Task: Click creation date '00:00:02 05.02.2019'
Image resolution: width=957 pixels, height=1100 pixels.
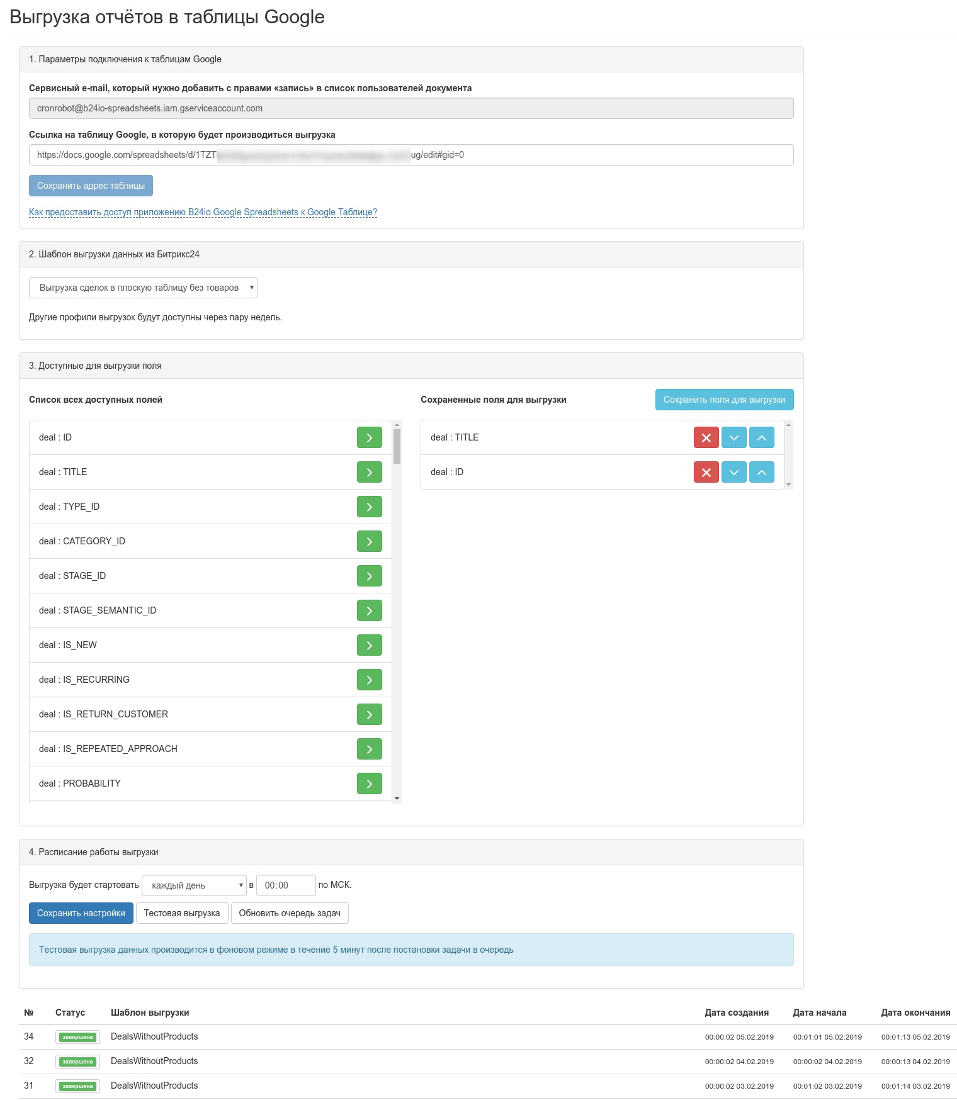Action: (739, 1037)
